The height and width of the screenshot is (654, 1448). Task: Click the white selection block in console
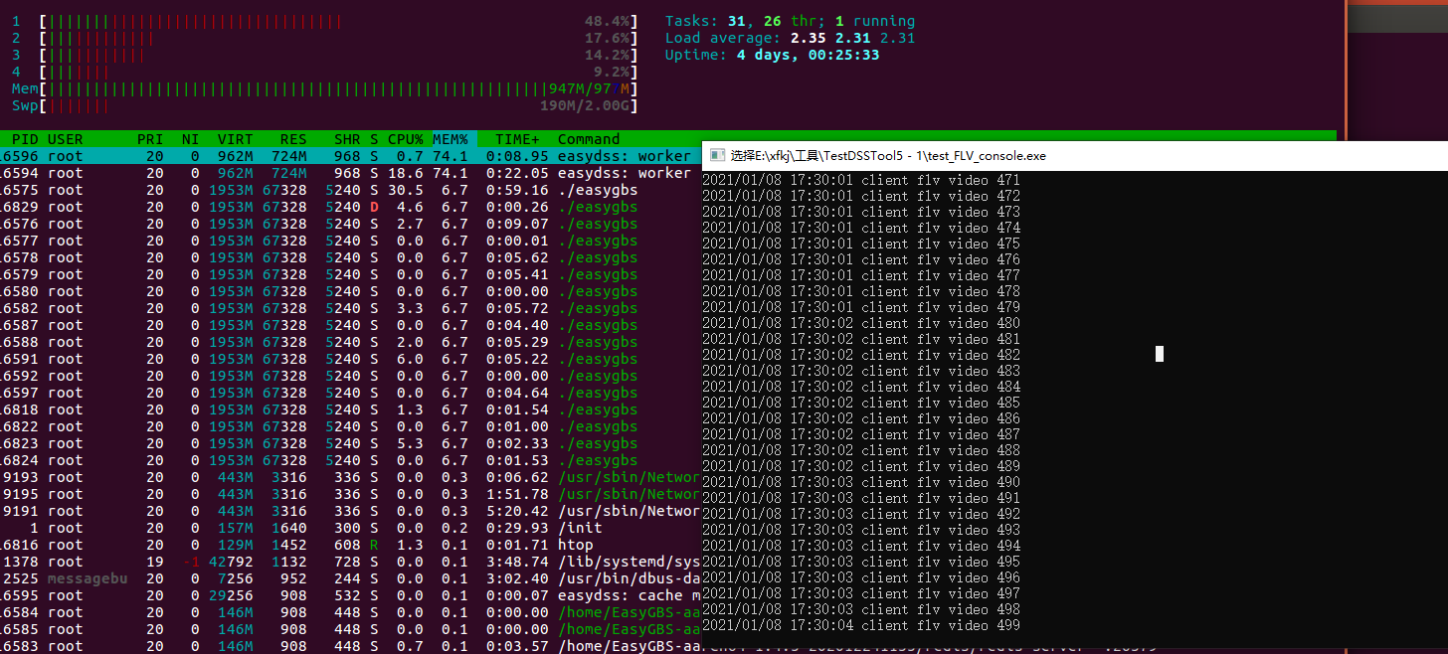[1160, 354]
